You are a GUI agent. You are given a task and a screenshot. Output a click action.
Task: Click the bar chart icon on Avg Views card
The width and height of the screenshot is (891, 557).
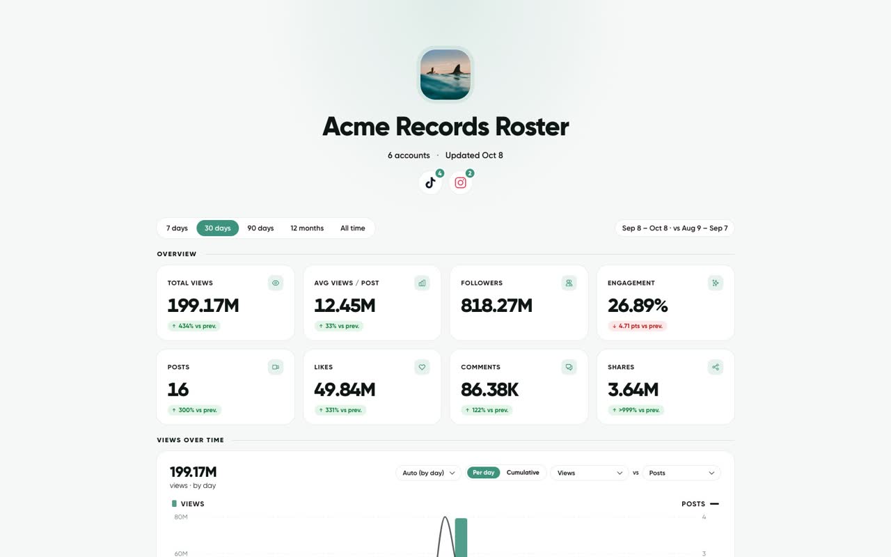coord(422,283)
